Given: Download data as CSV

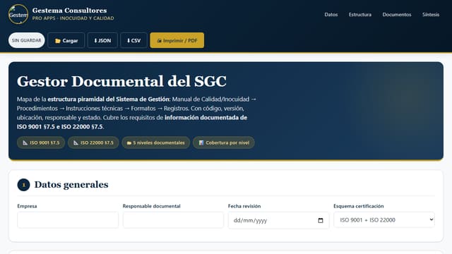Looking at the screenshot, I should click(133, 40).
